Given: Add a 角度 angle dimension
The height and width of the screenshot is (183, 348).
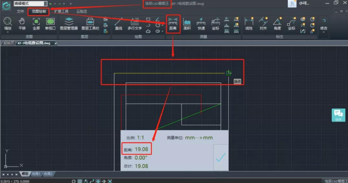Looking at the screenshot, I should (x=278, y=24).
